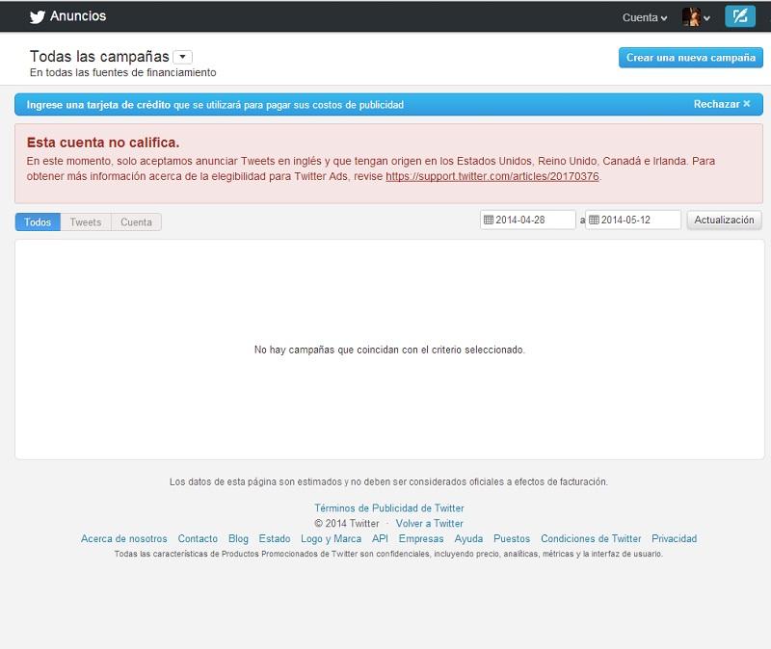Select the Todos tab

(x=37, y=221)
